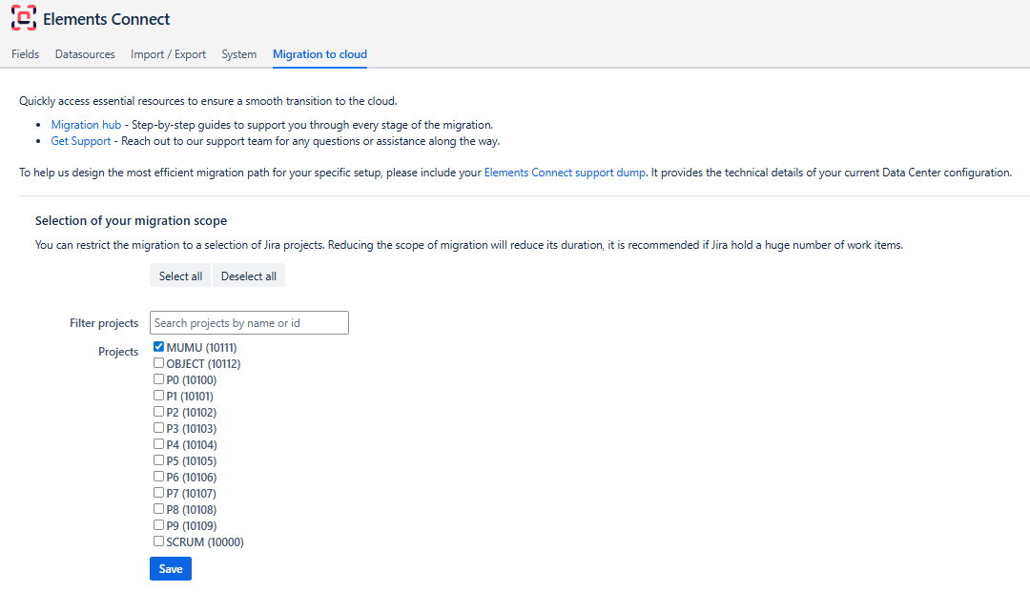The width and height of the screenshot is (1030, 592).
Task: Click the Save button
Action: 171,569
